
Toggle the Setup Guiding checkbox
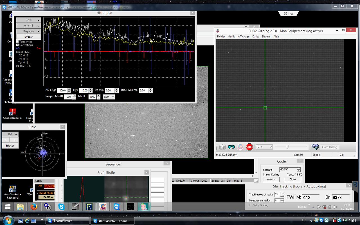click(251, 205)
